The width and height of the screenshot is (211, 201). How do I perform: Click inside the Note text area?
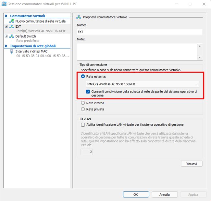(137, 52)
